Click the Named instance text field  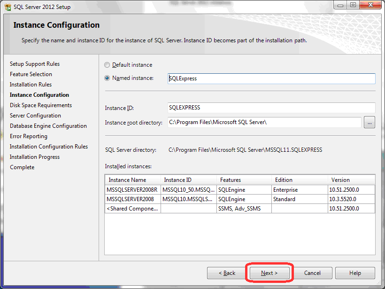click(271, 78)
